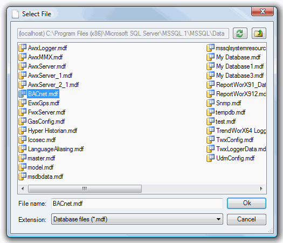Click the horizontal scrollbar thumb

point(85,189)
